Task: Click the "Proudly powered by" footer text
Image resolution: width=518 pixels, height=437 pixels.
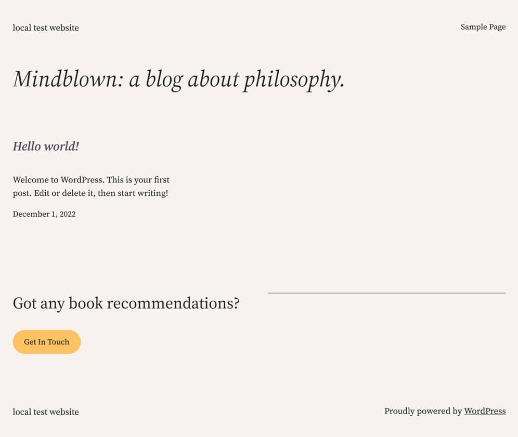Action: [423, 411]
